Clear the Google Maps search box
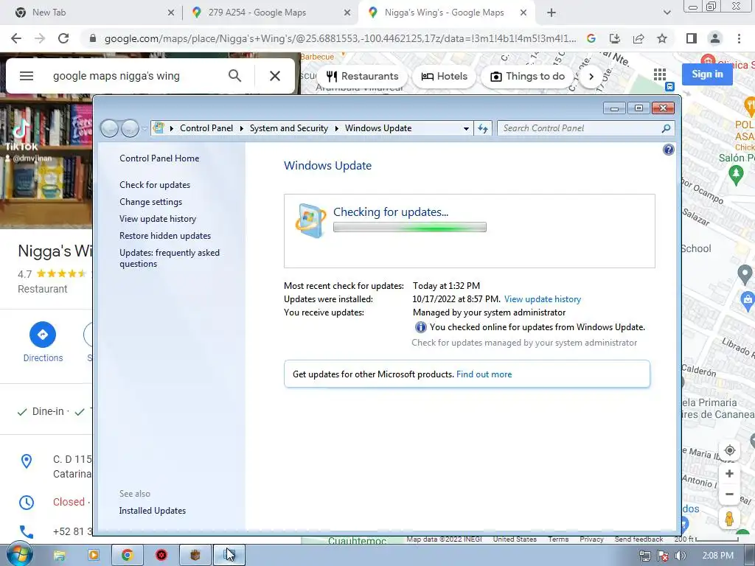 point(275,76)
